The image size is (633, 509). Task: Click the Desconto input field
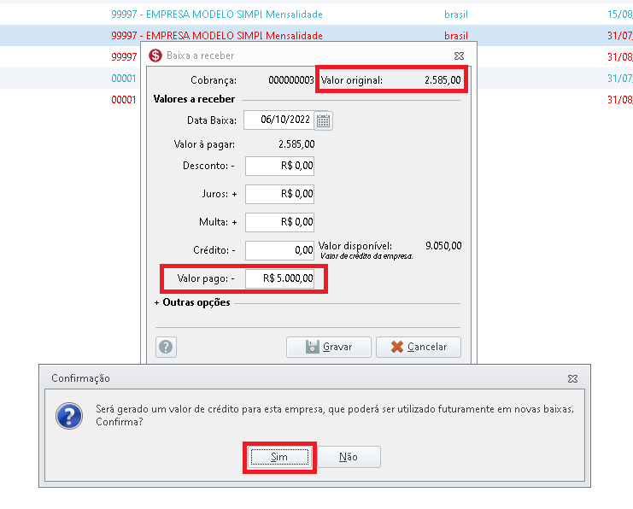pyautogui.click(x=279, y=166)
